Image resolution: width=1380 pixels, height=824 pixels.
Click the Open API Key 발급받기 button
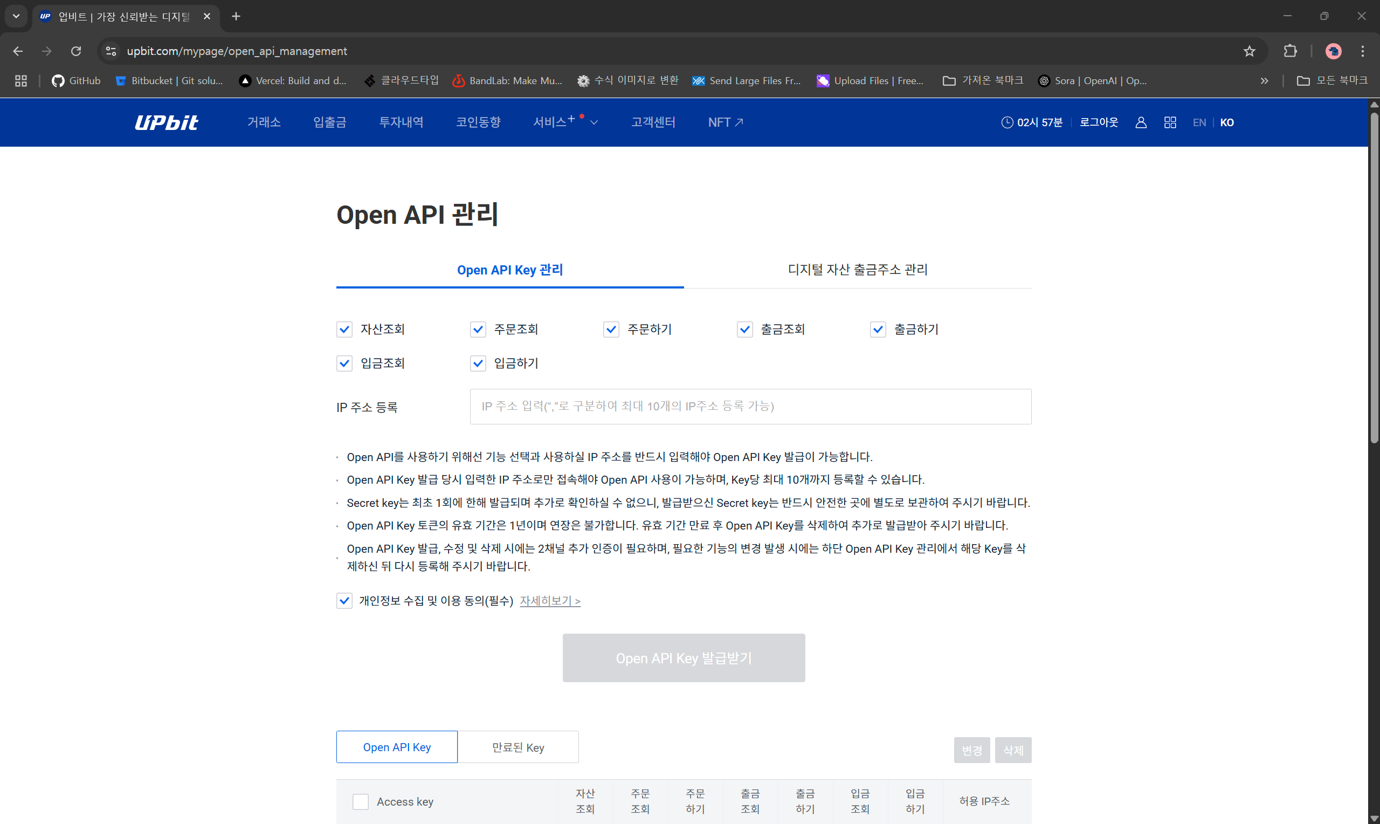click(x=684, y=658)
